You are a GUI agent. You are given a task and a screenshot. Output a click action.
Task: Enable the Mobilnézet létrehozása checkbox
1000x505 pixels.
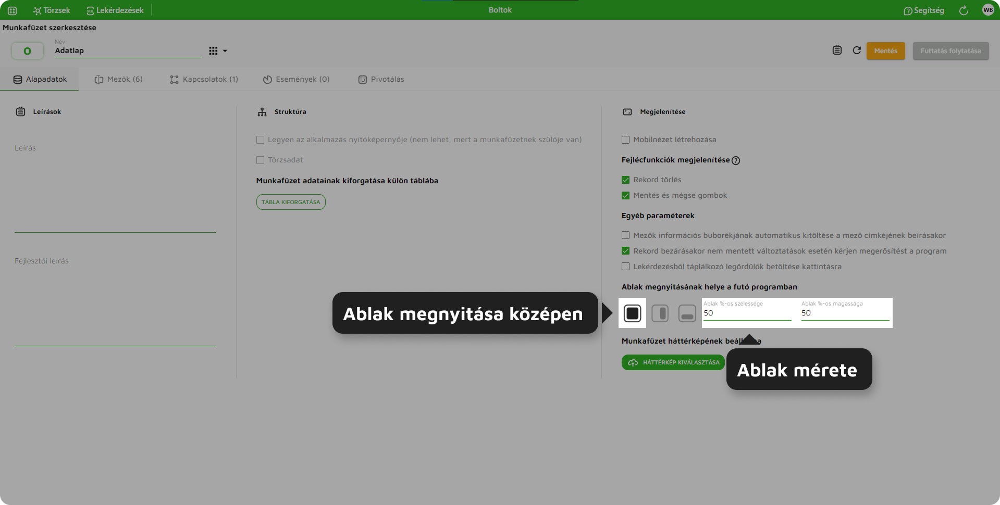tap(625, 140)
